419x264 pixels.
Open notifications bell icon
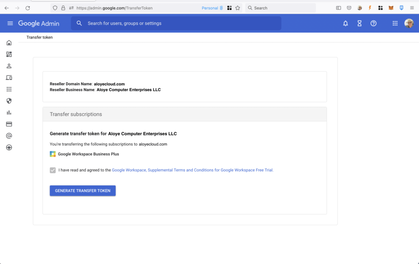[345, 23]
